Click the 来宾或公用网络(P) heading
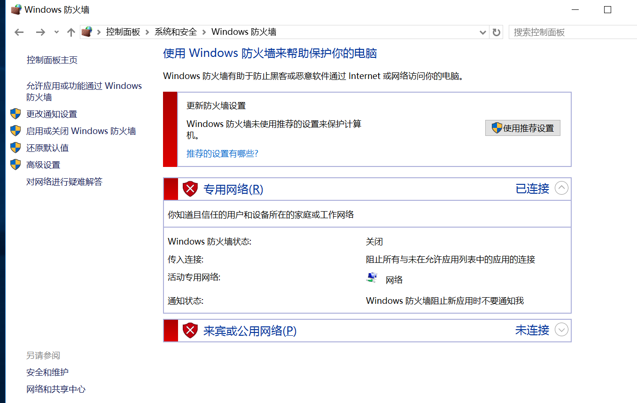Image resolution: width=637 pixels, height=403 pixels. coord(250,331)
